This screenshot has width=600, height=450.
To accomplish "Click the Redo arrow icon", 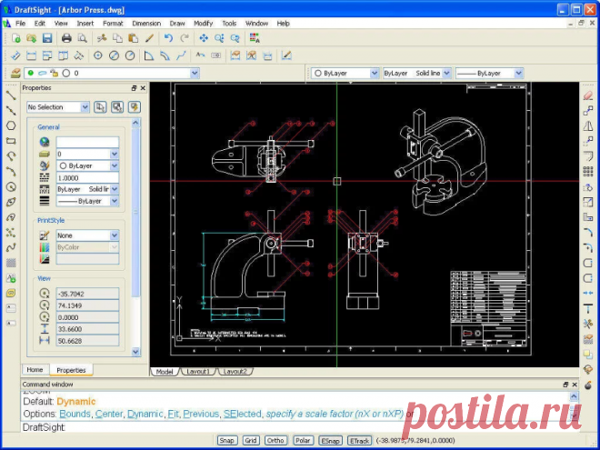I will 185,38.
